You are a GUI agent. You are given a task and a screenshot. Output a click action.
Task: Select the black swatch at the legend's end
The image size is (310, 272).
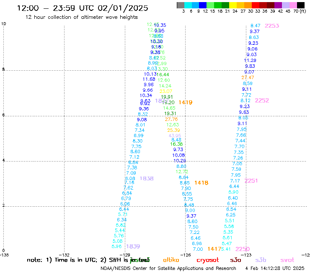(x=300, y=5)
